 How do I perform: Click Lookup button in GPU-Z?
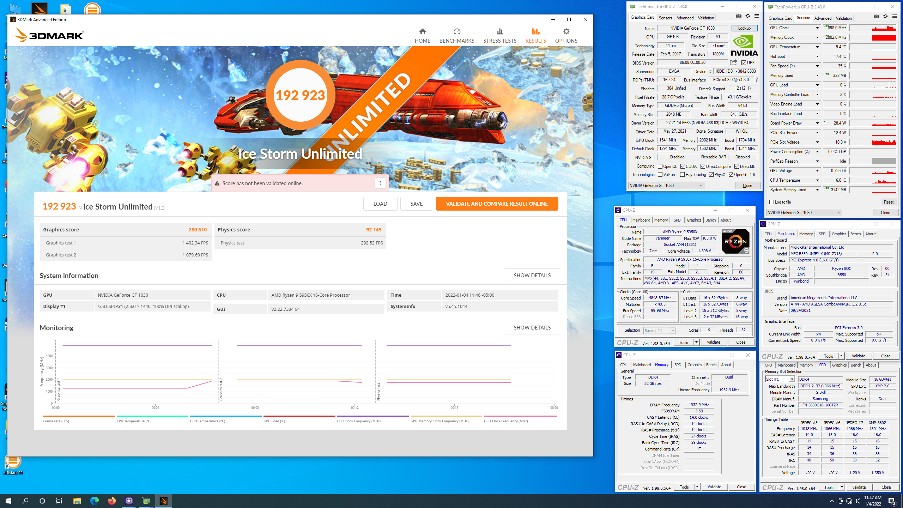click(x=744, y=28)
